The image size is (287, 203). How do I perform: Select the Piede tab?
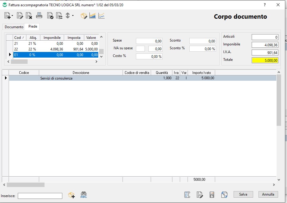pos(33,26)
